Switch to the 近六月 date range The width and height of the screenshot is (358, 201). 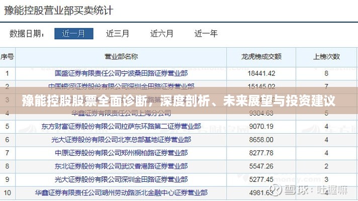[x=161, y=34]
